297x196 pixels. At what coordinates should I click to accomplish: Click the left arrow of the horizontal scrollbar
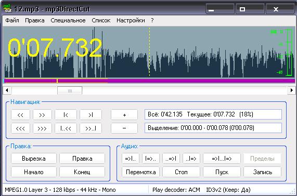coord(7,90)
